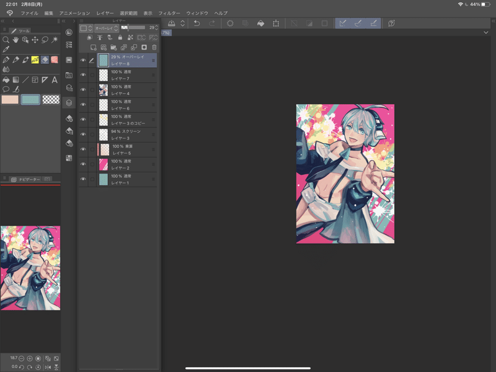Create new raster layer icon
This screenshot has height=372, width=496.
[93, 48]
